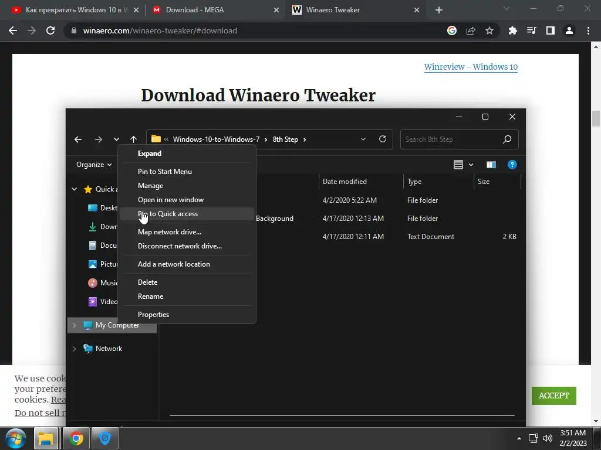Go back in File Explorer
The height and width of the screenshot is (450, 601).
click(78, 139)
